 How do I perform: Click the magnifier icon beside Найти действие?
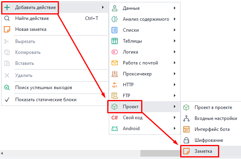pyautogui.click(x=7, y=18)
